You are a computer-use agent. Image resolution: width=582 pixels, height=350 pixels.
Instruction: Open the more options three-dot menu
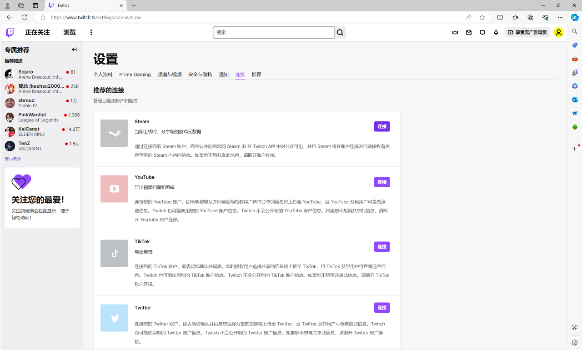(91, 32)
